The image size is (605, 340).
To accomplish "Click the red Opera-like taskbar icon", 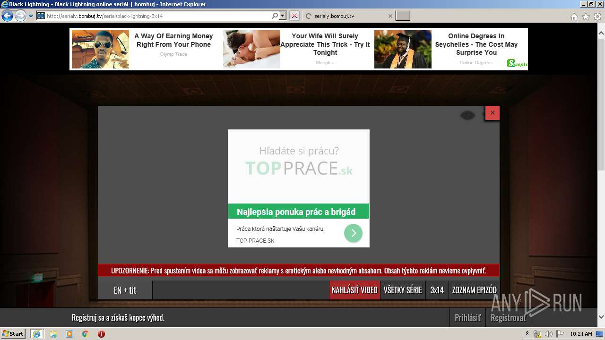I will click(101, 334).
